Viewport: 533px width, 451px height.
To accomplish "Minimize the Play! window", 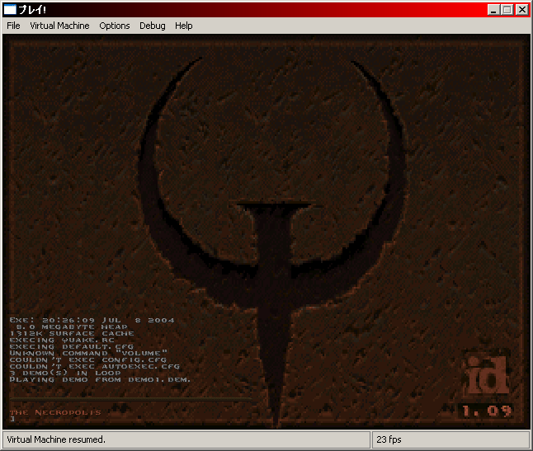I will click(493, 10).
